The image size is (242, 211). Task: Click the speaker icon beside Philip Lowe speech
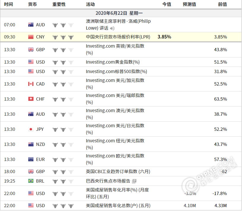point(112,28)
